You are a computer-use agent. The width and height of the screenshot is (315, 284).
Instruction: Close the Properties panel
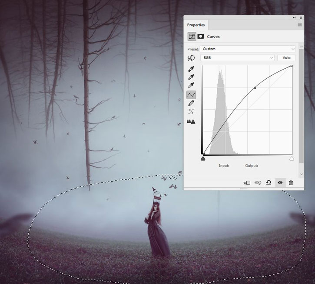coord(301,18)
